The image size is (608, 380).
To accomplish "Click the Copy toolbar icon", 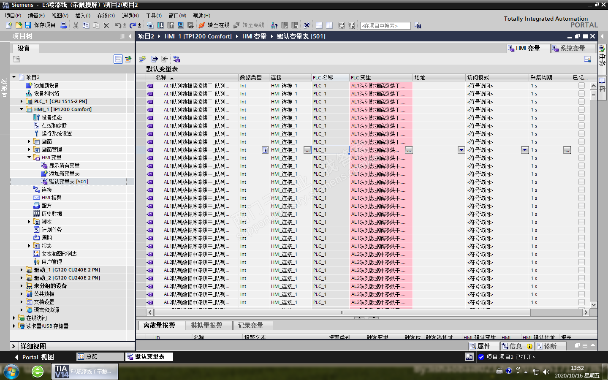I will 86,25.
